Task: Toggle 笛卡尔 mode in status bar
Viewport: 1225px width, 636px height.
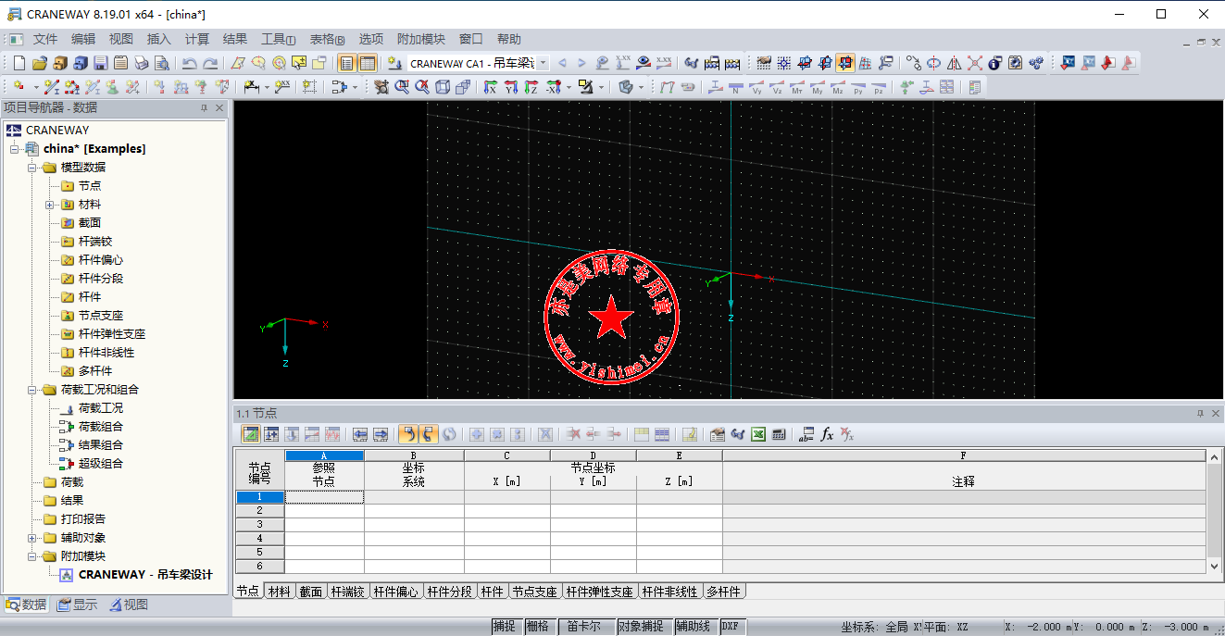Action: pyautogui.click(x=585, y=627)
